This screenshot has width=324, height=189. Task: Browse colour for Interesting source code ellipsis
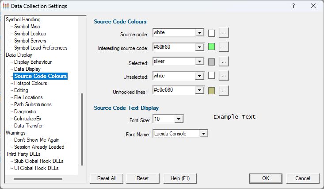[x=224, y=47]
